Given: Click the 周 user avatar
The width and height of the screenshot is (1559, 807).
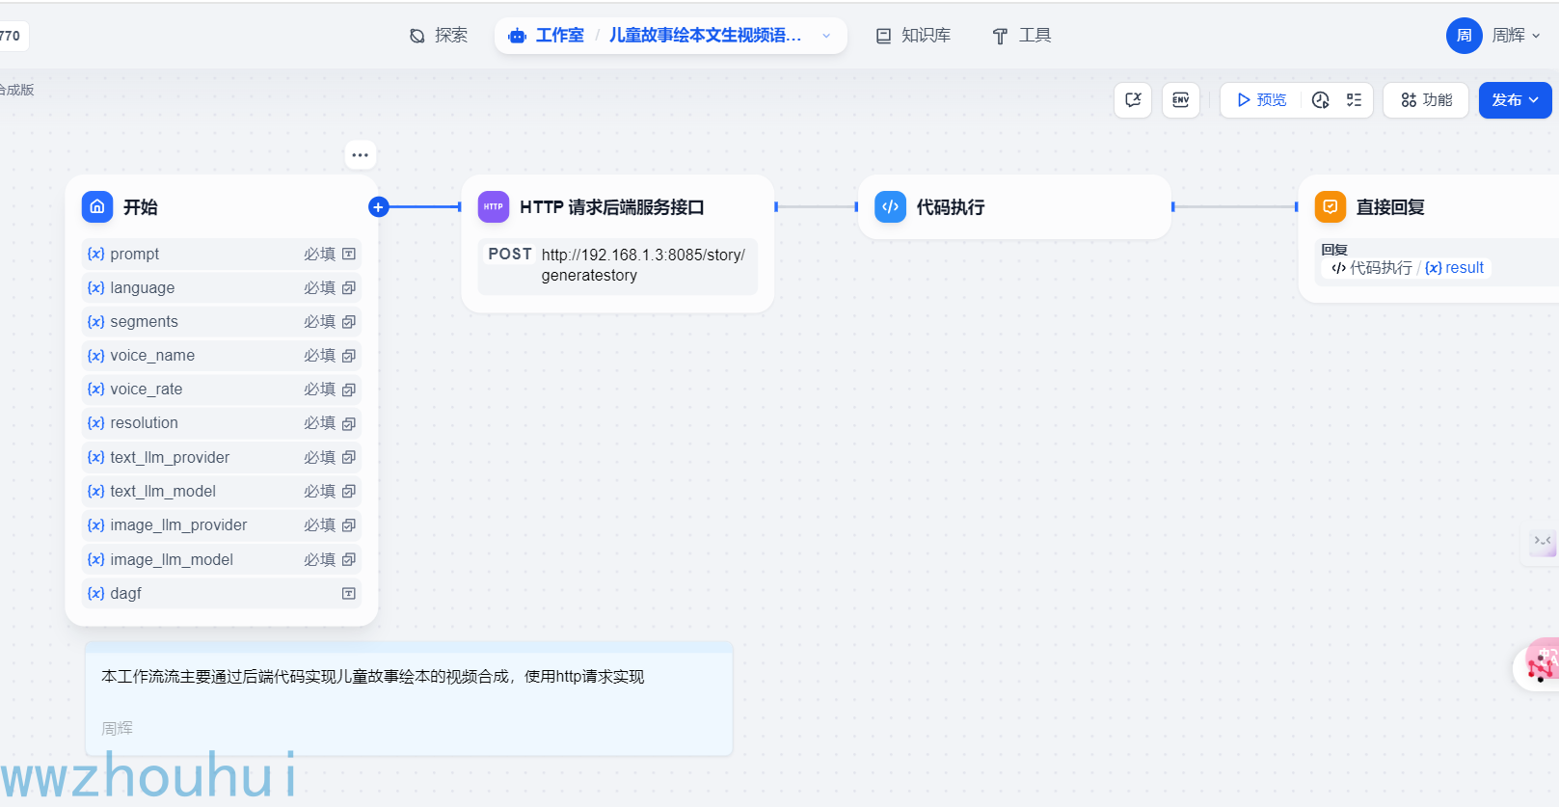Looking at the screenshot, I should pos(1464,36).
